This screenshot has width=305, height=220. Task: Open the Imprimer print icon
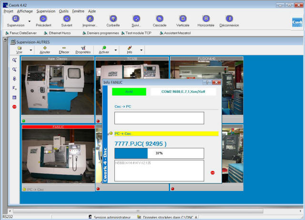coord(90,19)
